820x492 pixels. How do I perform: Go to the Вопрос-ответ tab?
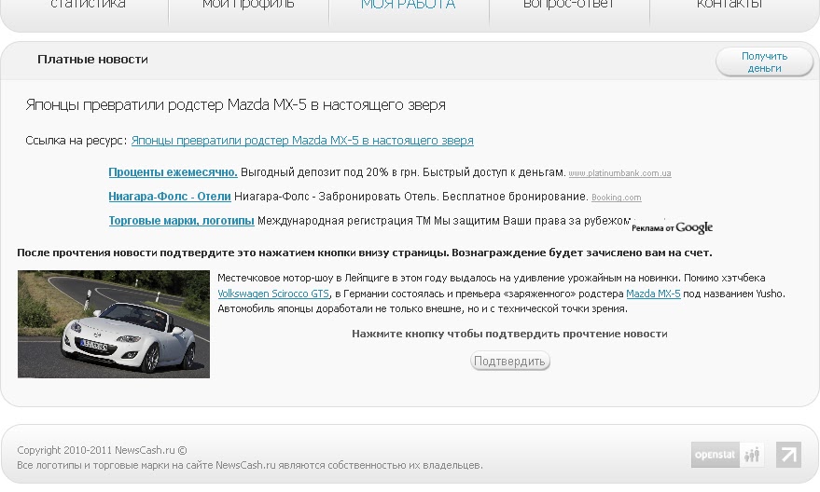(x=569, y=6)
